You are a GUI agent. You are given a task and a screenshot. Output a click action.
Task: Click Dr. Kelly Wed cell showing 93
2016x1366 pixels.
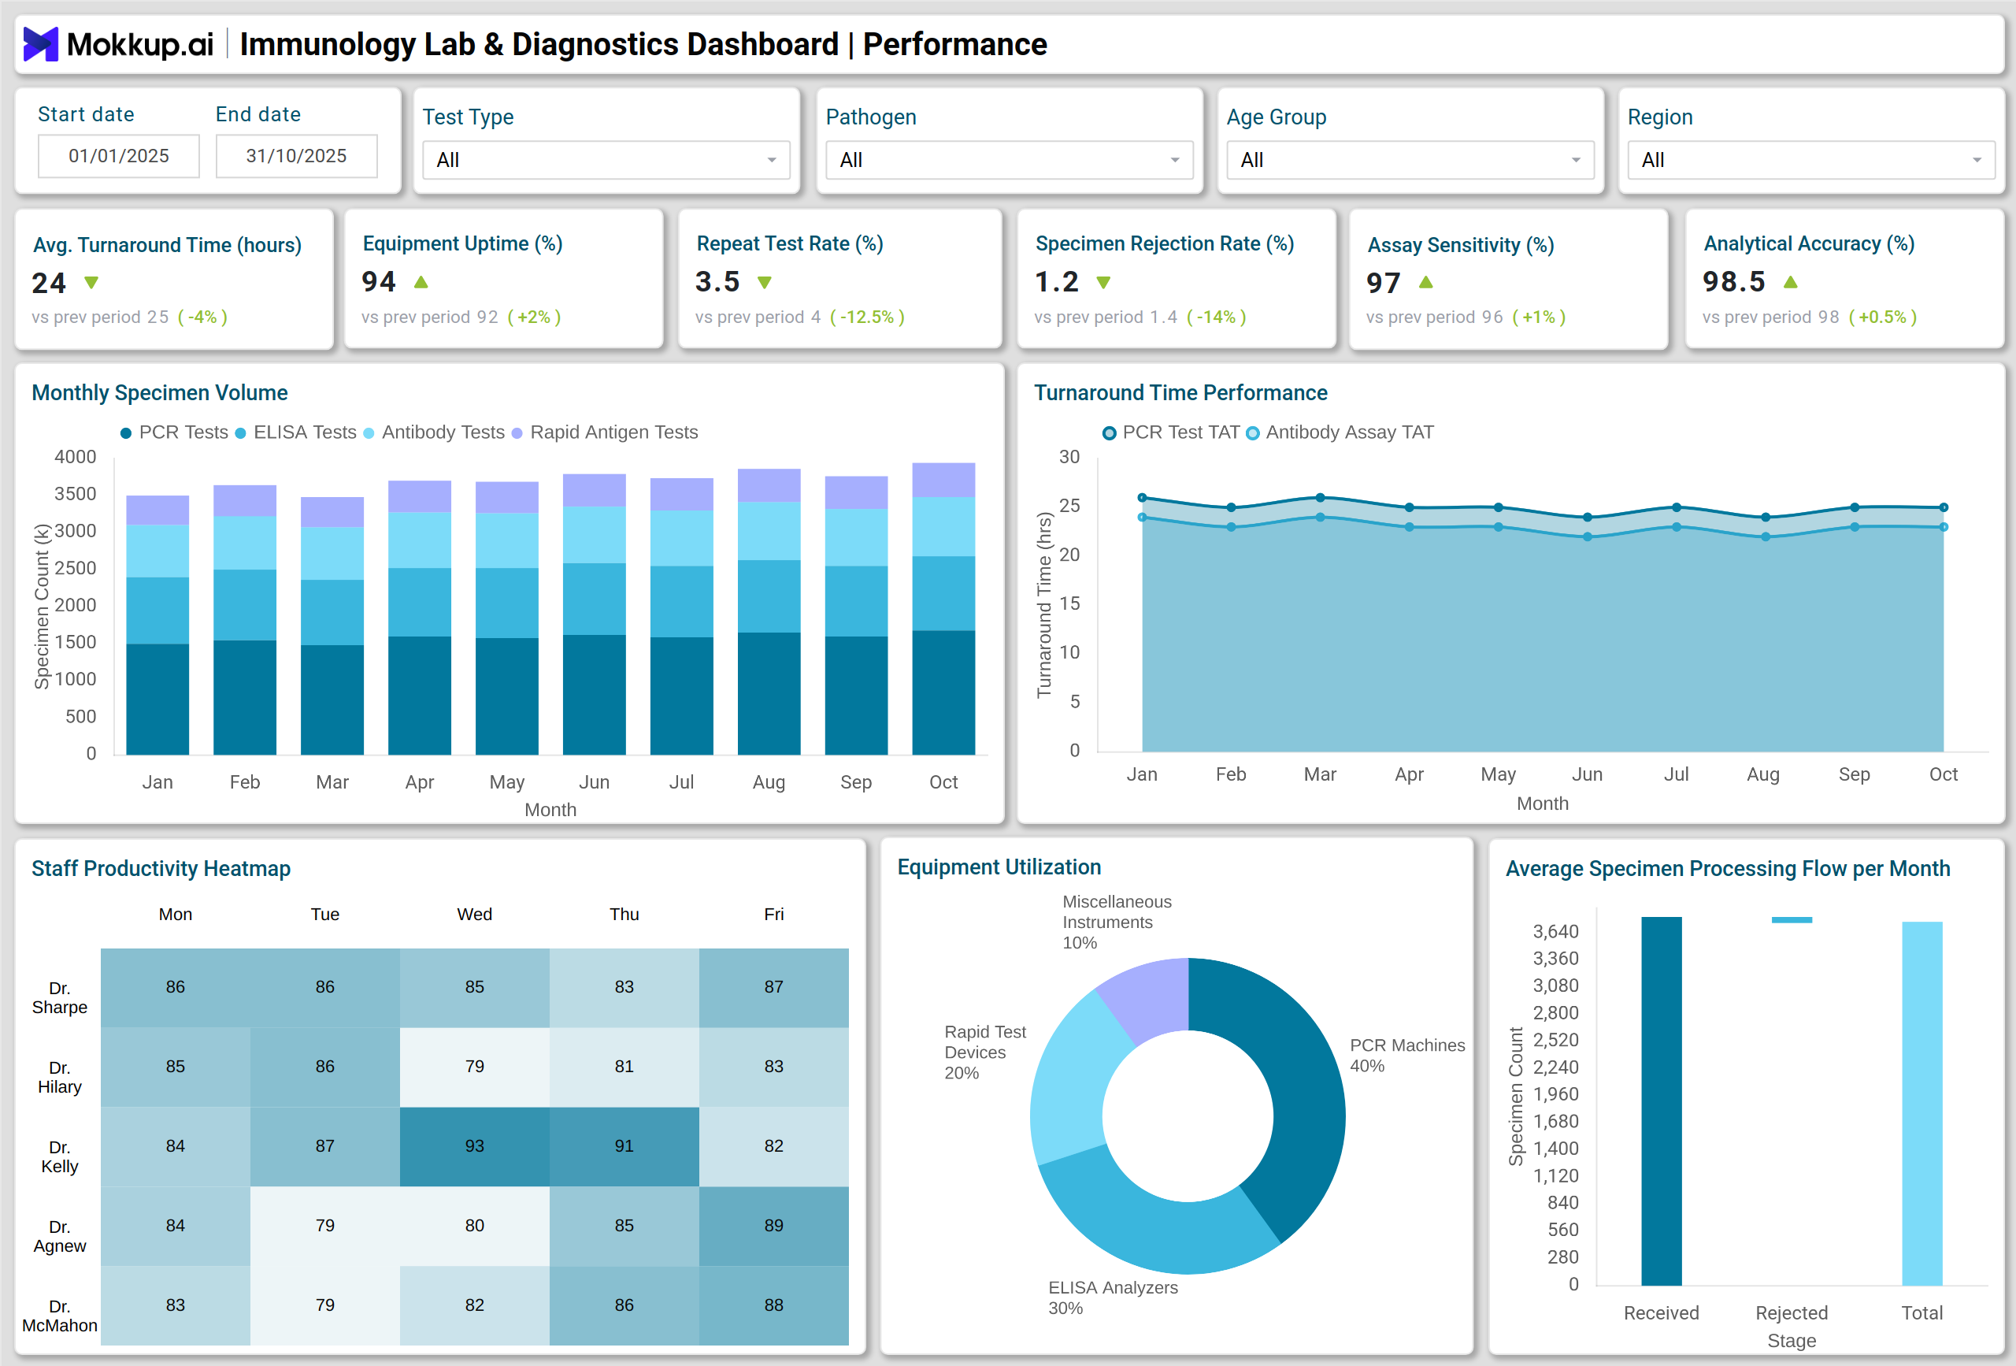pyautogui.click(x=475, y=1145)
